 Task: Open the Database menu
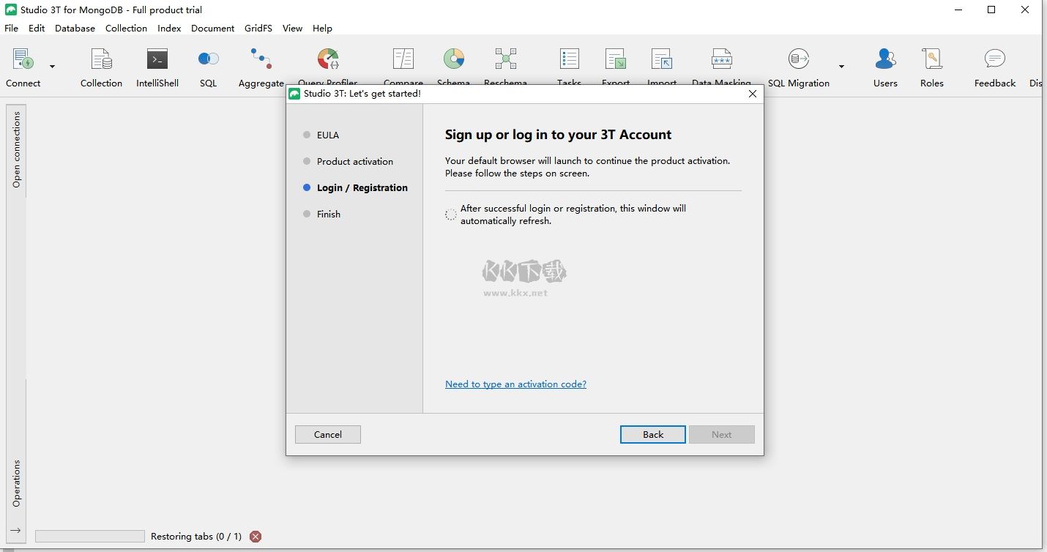tap(75, 29)
